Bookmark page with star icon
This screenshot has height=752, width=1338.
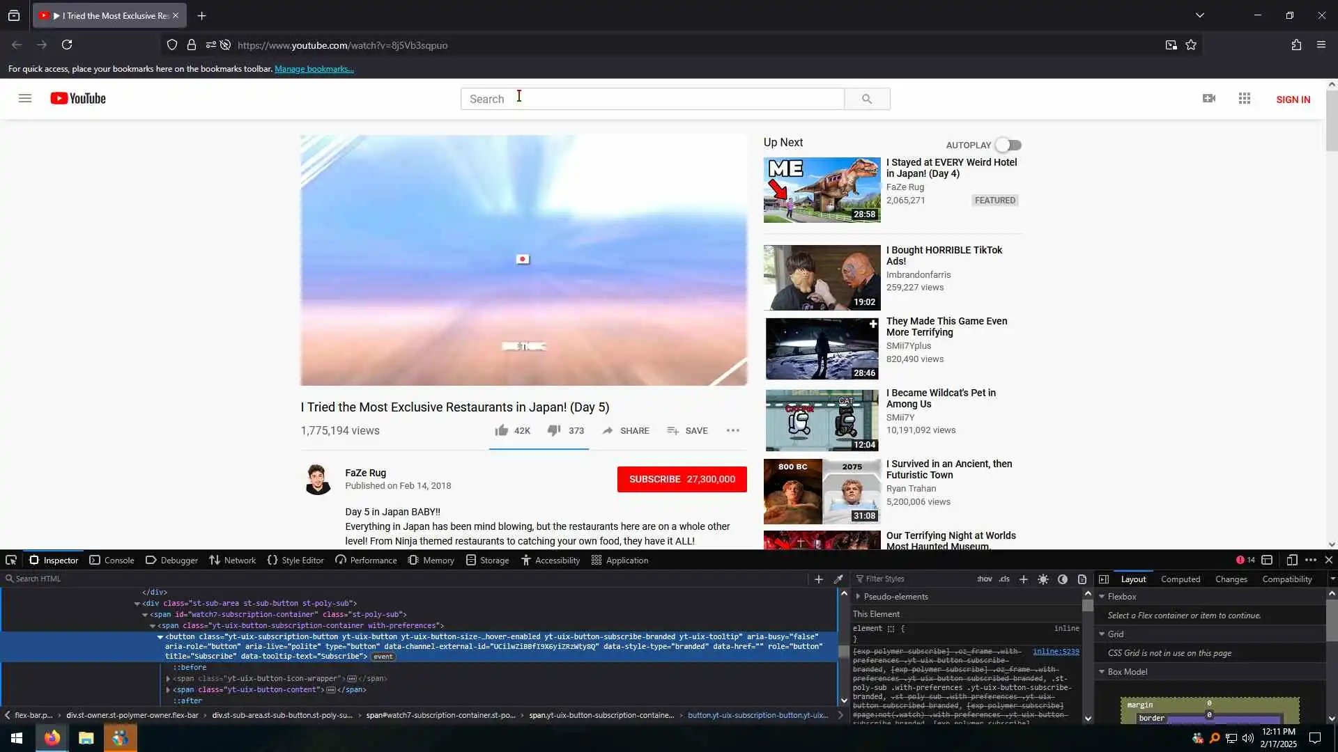click(x=1191, y=45)
